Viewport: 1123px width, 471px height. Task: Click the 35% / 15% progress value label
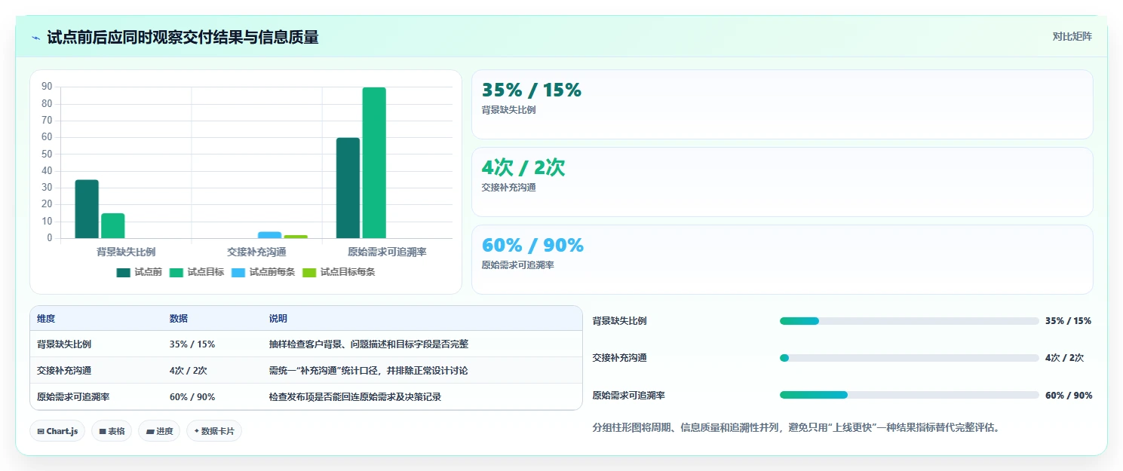1069,321
